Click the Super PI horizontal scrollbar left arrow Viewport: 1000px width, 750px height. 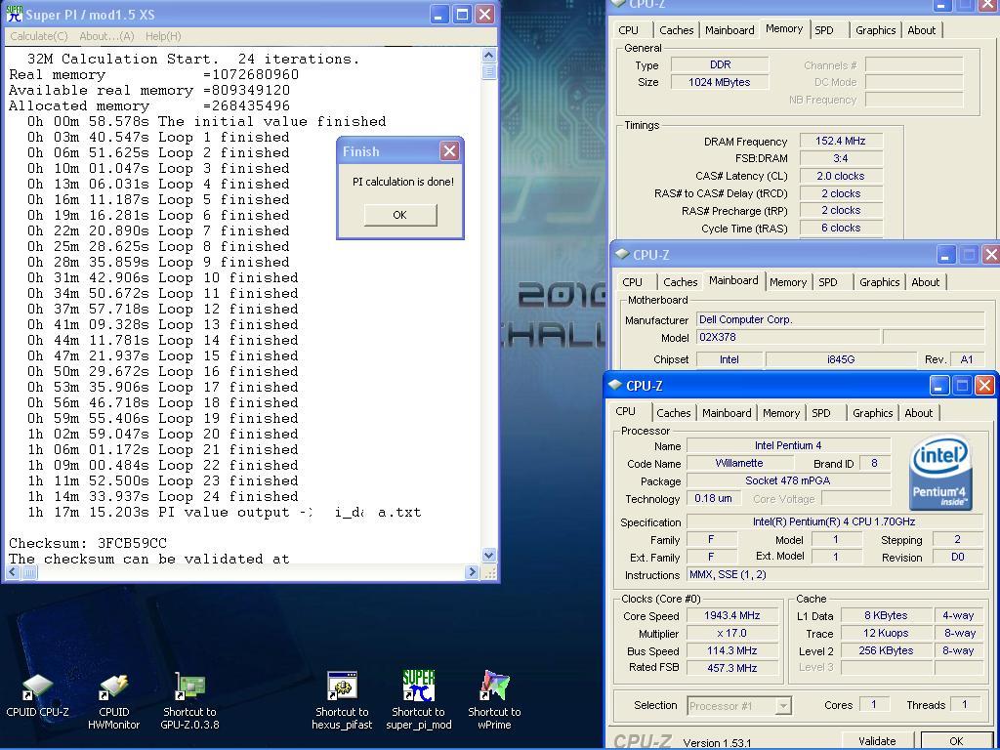pyautogui.click(x=13, y=572)
